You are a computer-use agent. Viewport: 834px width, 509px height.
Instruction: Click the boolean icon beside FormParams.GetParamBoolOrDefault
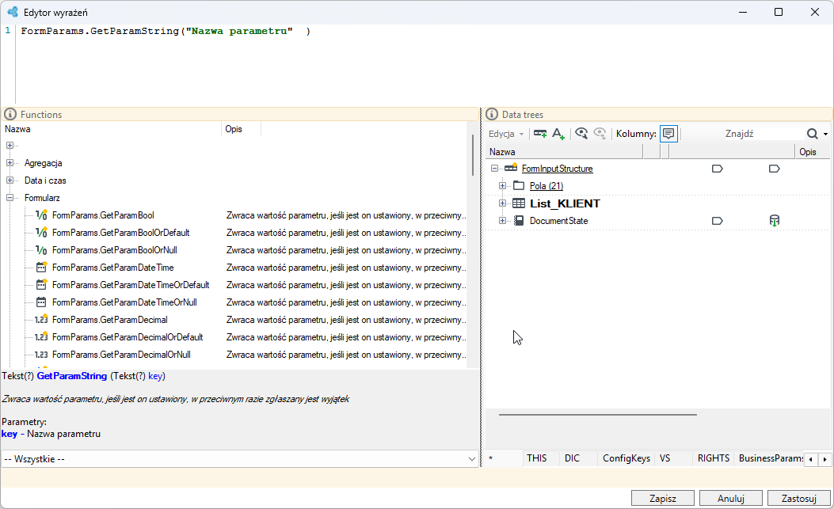[x=41, y=233]
